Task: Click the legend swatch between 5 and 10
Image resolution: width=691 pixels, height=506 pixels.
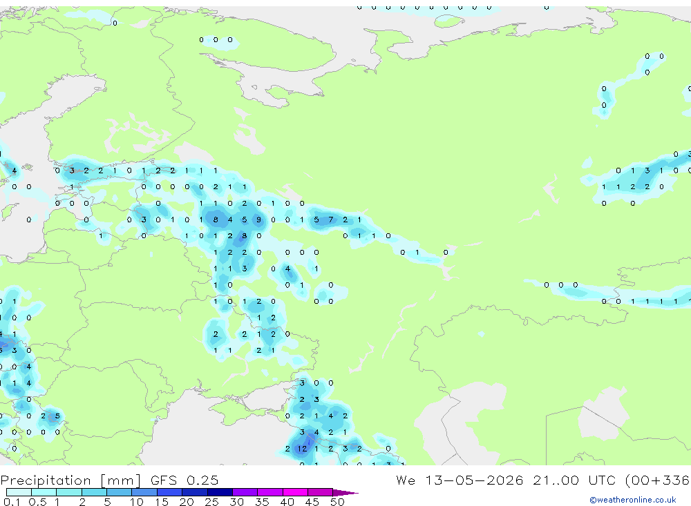Action: (120, 492)
